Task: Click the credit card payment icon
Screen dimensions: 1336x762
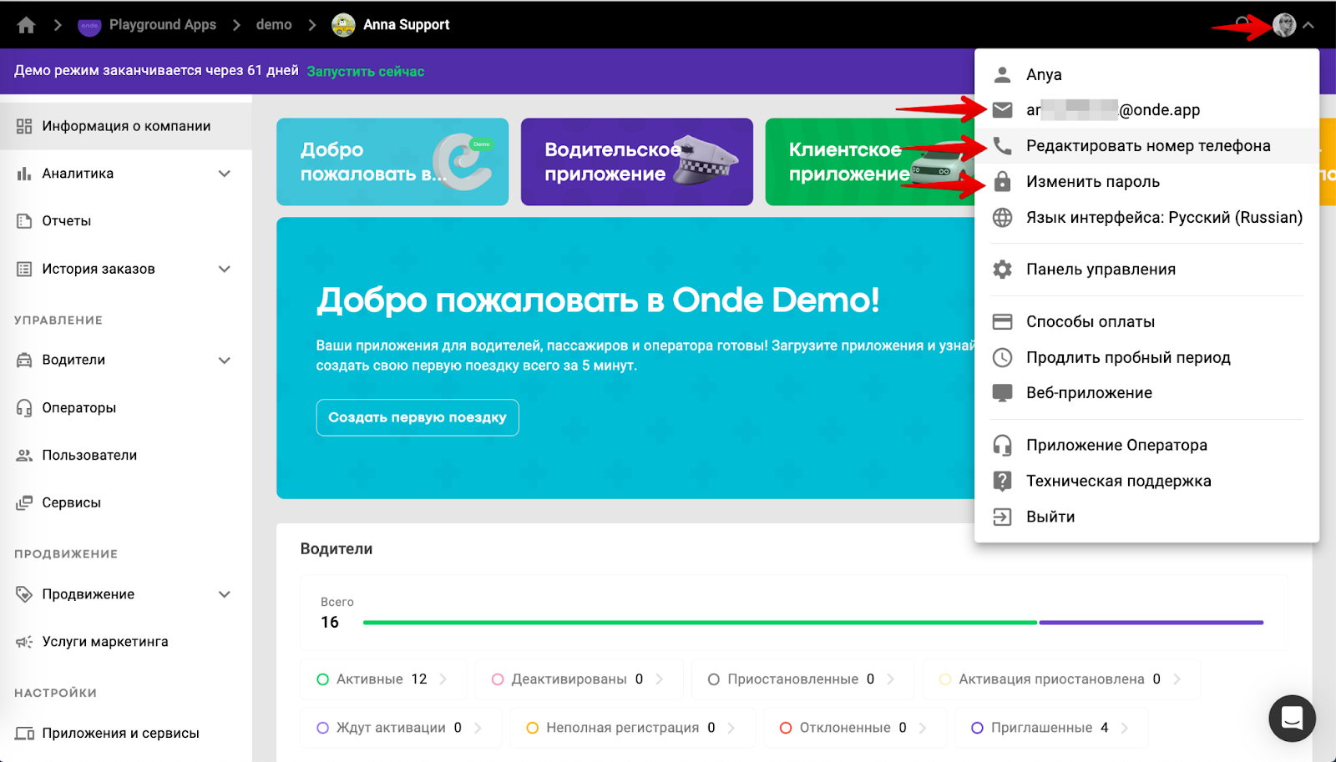Action: 1002,321
